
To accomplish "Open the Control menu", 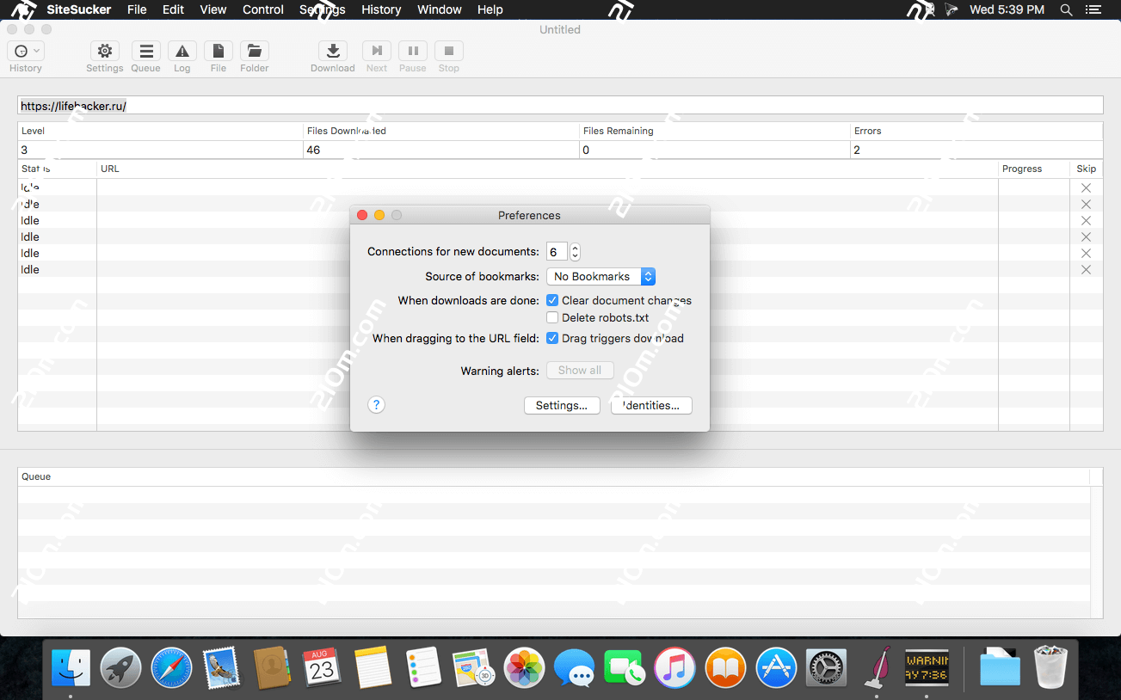I will 263,9.
